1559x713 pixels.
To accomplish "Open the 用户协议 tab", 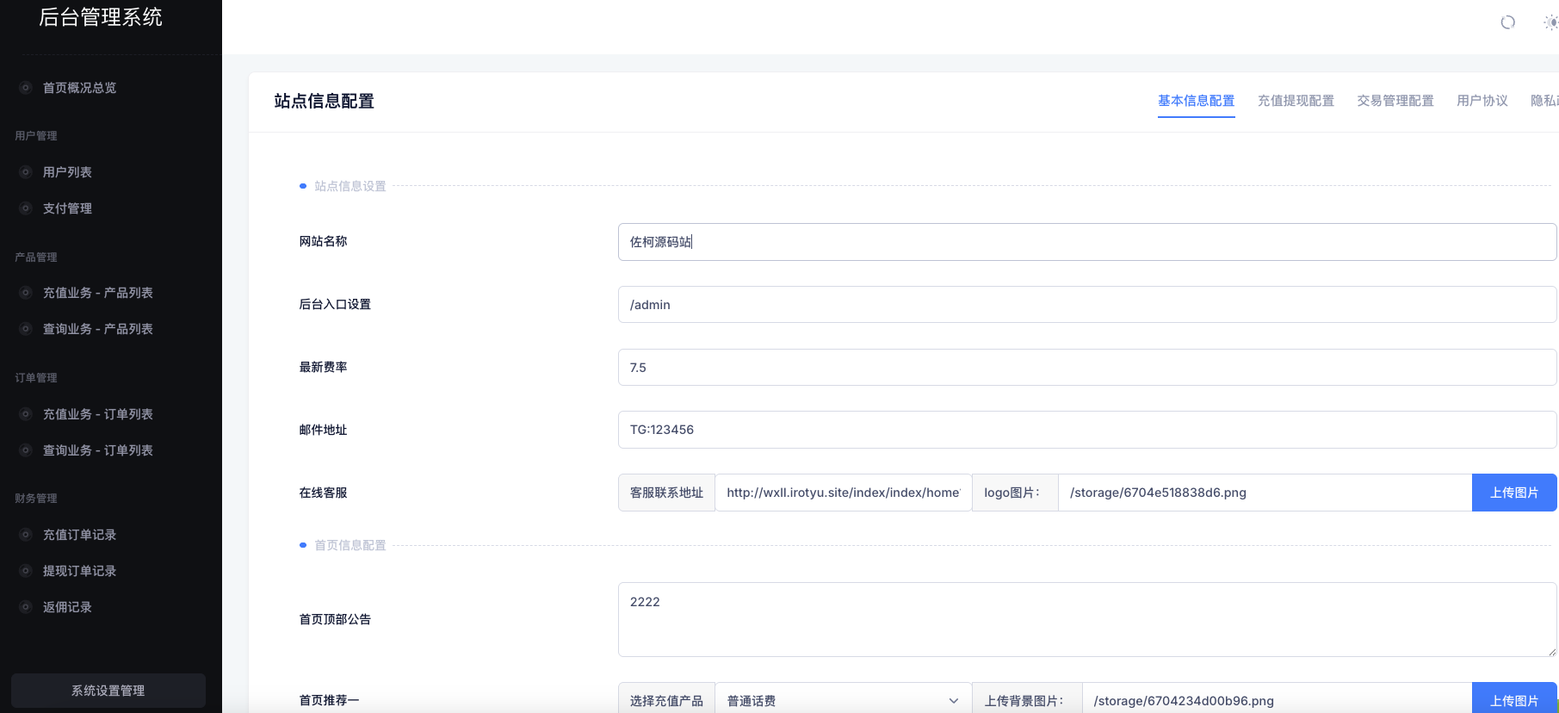I will [1482, 101].
